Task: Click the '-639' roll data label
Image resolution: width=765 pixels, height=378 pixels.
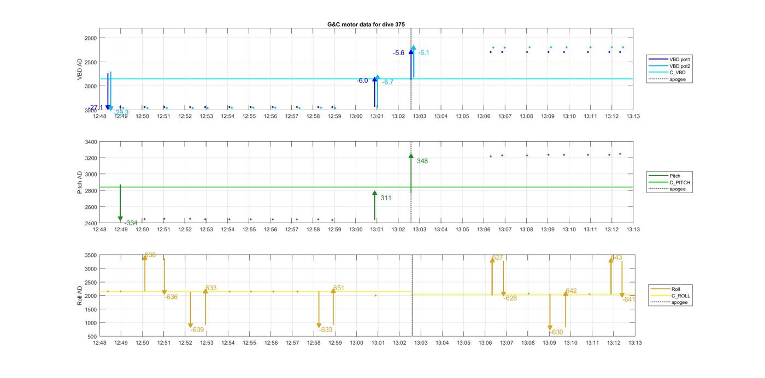Action: tap(197, 330)
